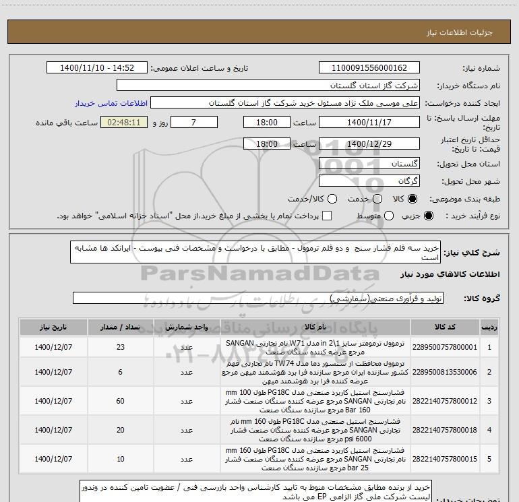
Task: Click the delivery province field گلستان
Action: [369, 163]
